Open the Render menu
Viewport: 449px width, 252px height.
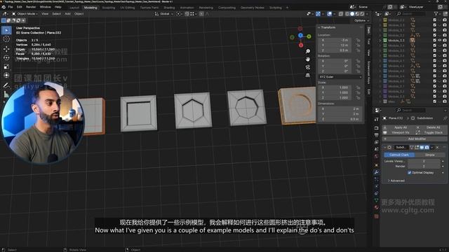[x=31, y=7]
